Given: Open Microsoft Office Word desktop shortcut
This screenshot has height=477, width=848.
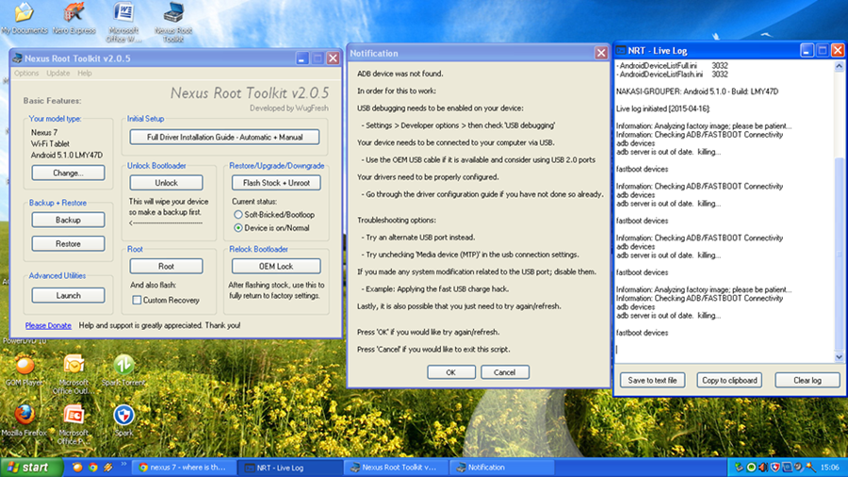Looking at the screenshot, I should coord(123,23).
